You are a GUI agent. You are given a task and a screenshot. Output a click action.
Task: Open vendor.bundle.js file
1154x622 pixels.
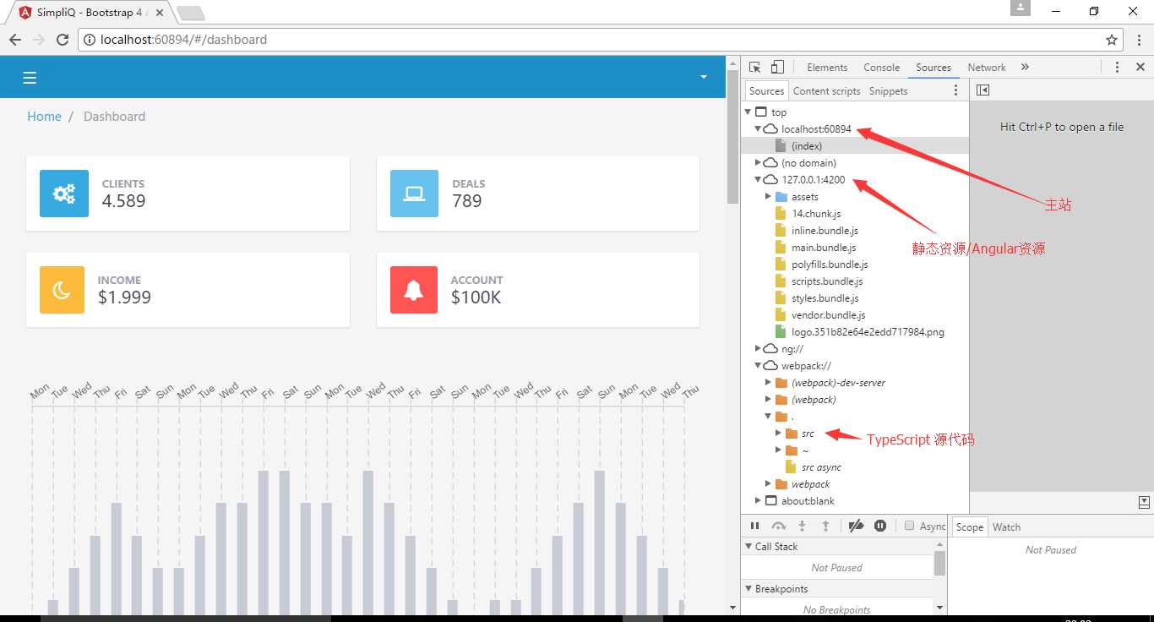pyautogui.click(x=829, y=315)
